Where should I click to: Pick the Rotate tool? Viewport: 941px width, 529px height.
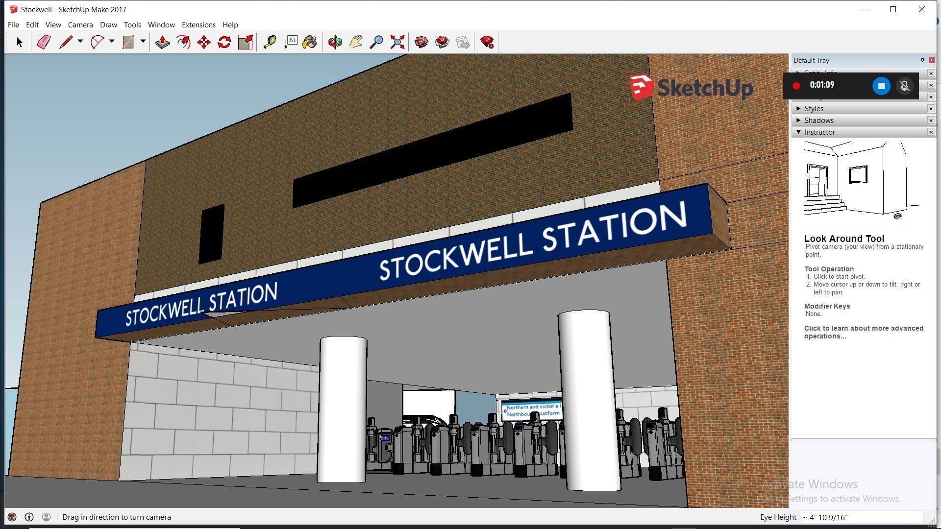(x=224, y=42)
